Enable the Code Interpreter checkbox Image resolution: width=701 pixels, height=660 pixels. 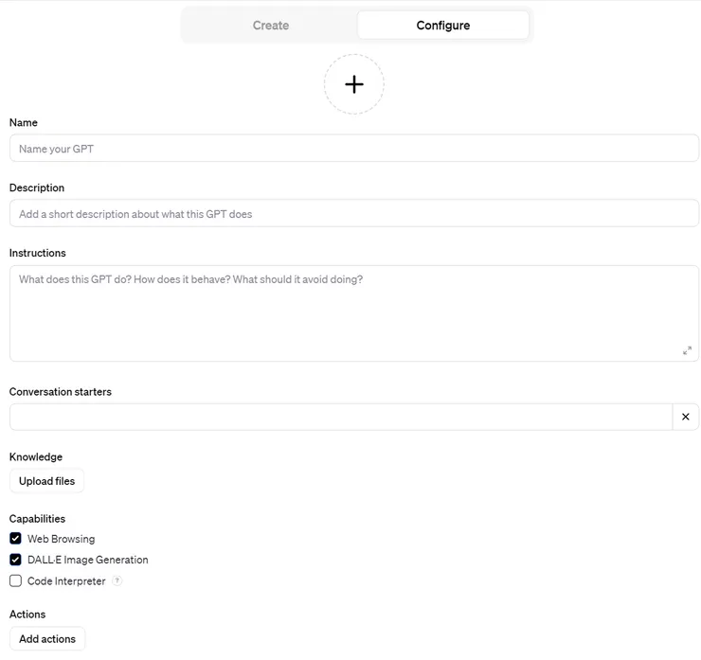pos(15,581)
